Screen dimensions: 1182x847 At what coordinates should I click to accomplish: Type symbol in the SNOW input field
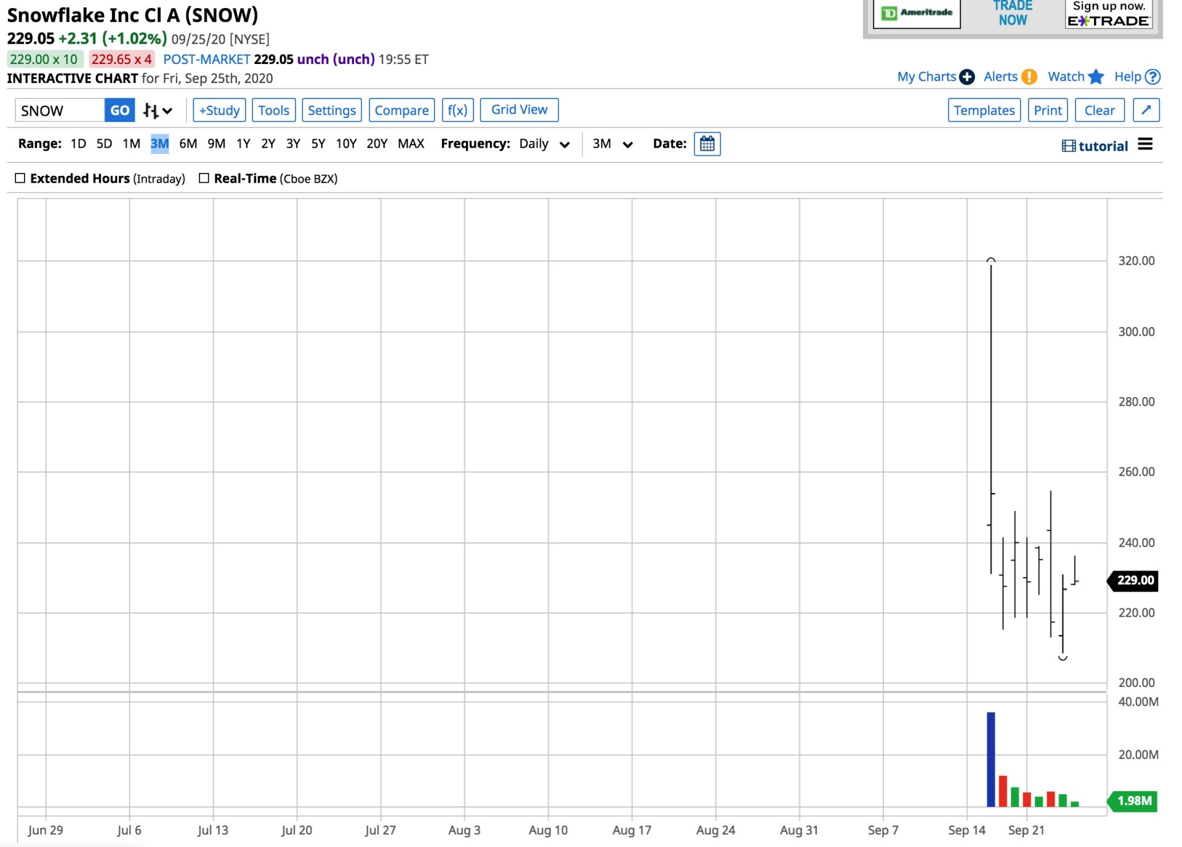60,110
